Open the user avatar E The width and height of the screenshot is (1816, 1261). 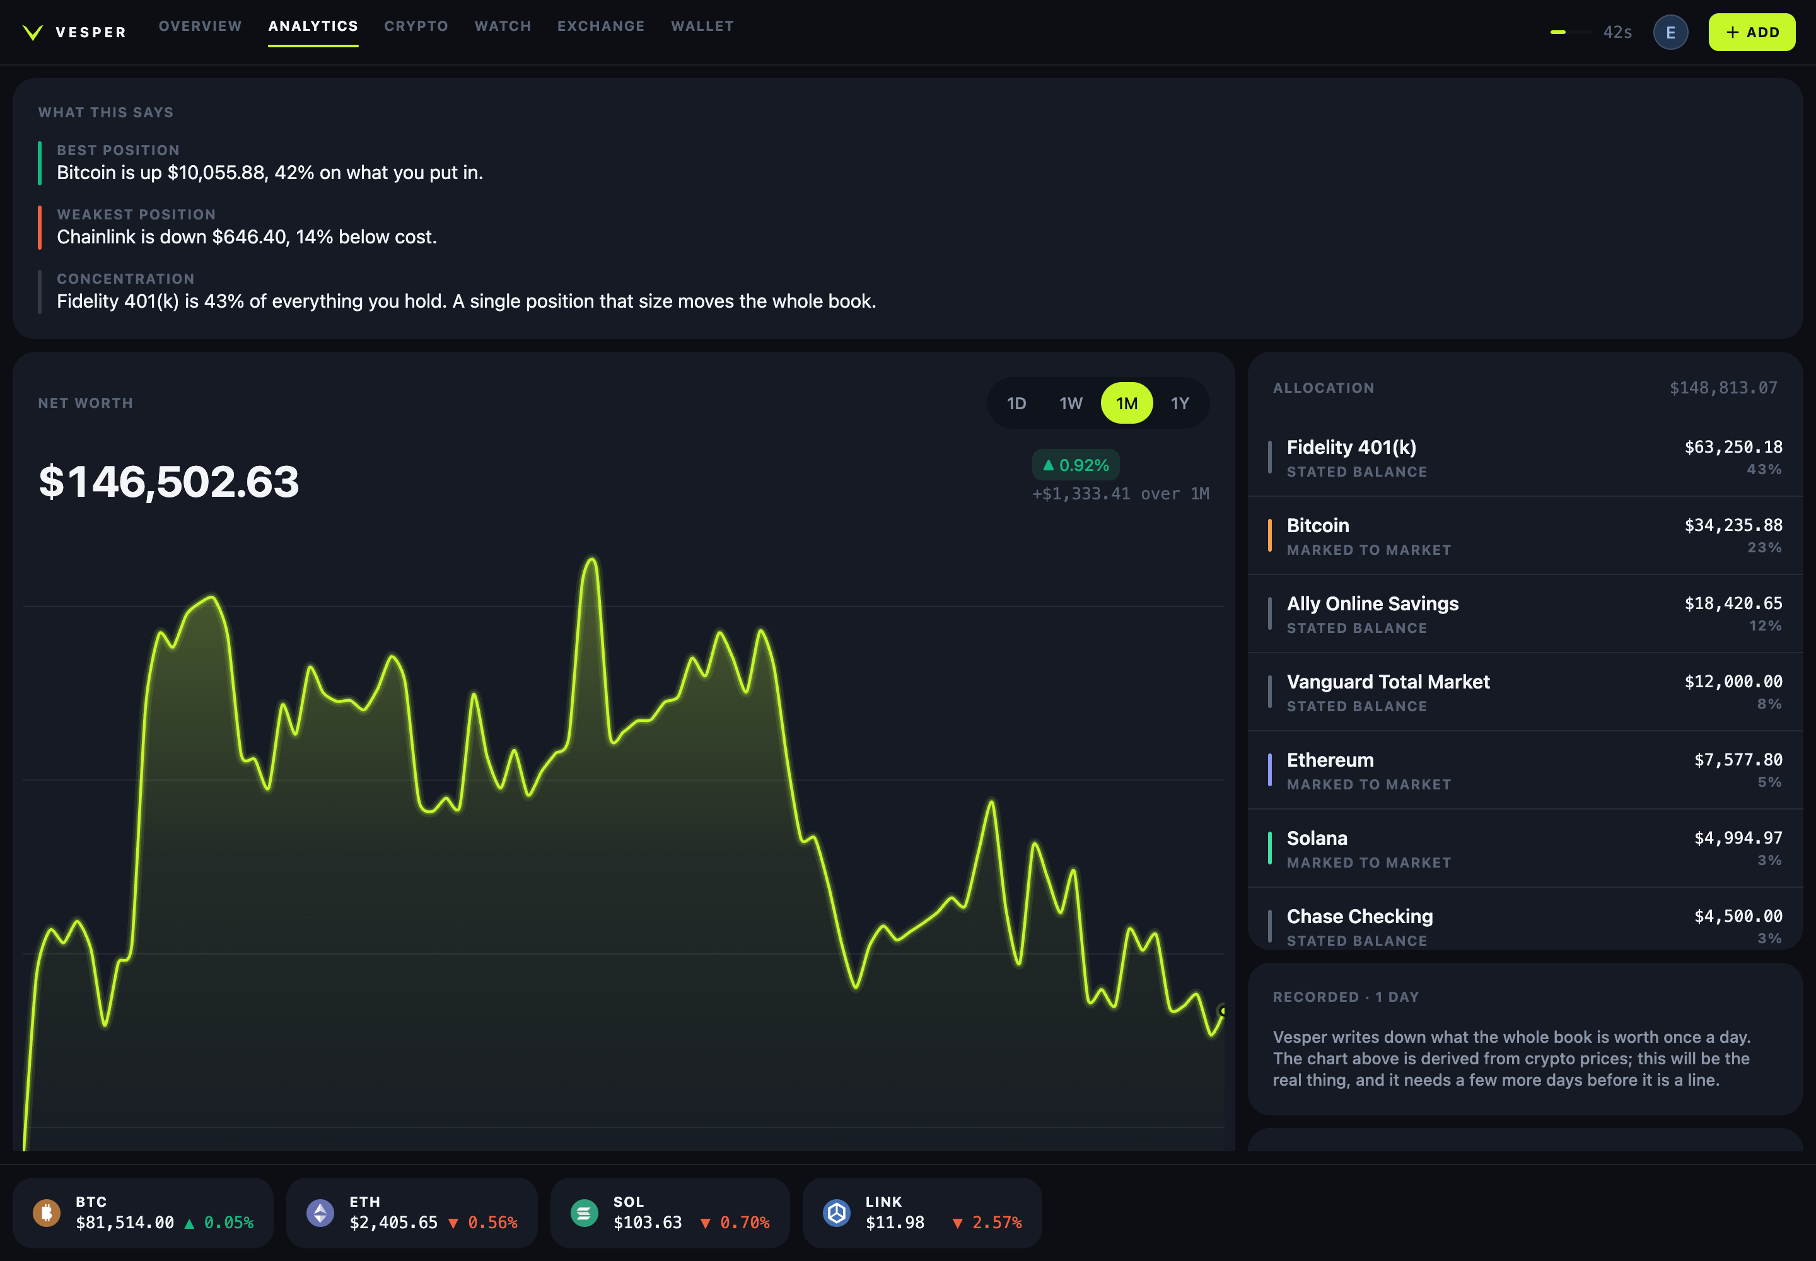coord(1670,32)
